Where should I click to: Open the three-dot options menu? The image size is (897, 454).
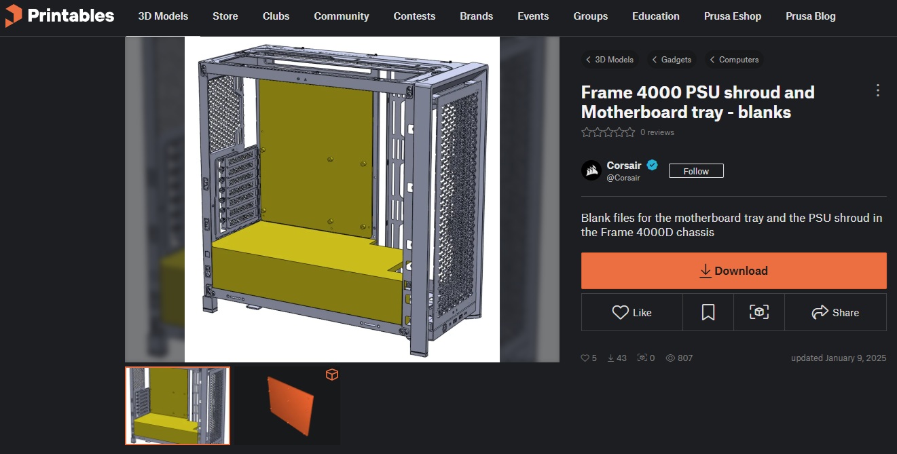point(877,90)
